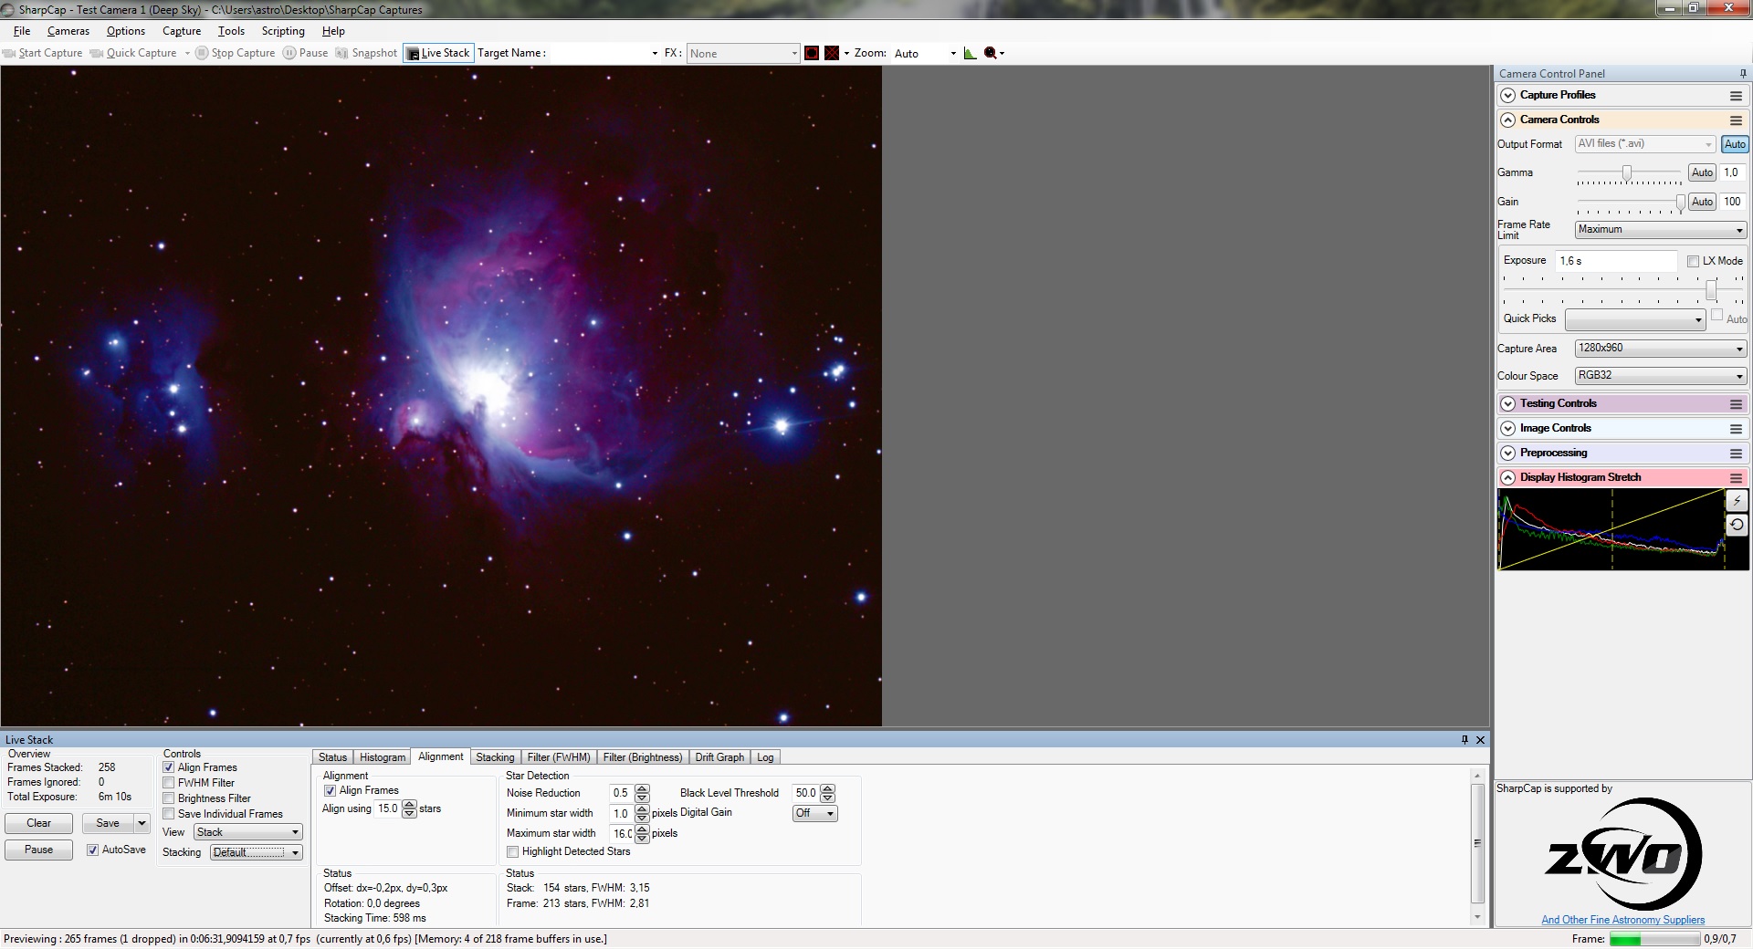Screen dimensions: 1753x949
Task: Open the FX effects dropdown
Action: (743, 54)
